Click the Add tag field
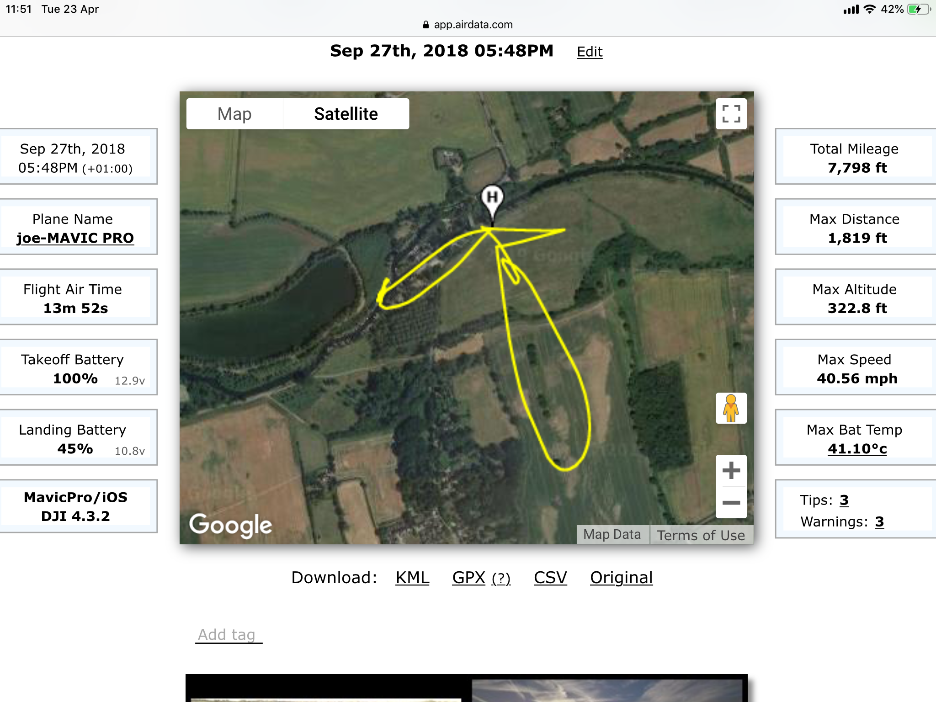The width and height of the screenshot is (936, 702). 229,635
